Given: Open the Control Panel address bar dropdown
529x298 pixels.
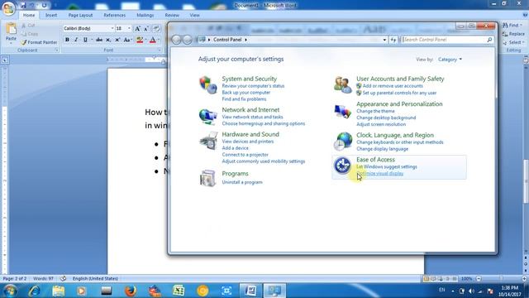Looking at the screenshot, I should tap(384, 40).
